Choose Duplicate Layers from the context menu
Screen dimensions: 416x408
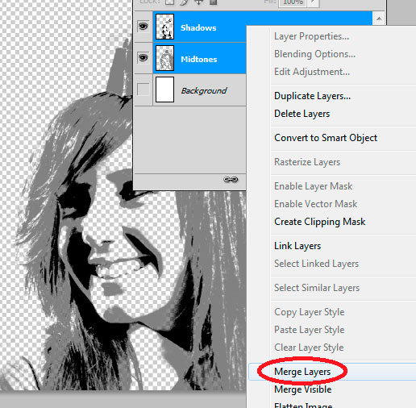[312, 96]
